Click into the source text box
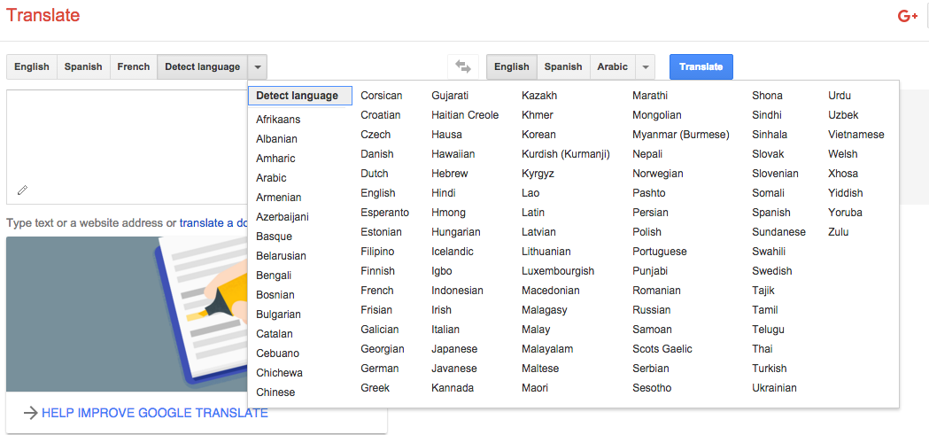The image size is (929, 435). coord(128,147)
